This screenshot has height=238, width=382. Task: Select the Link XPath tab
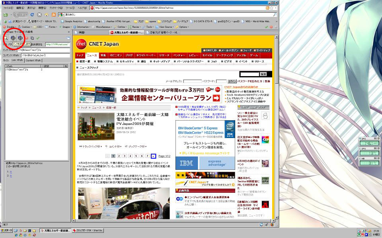point(17,60)
